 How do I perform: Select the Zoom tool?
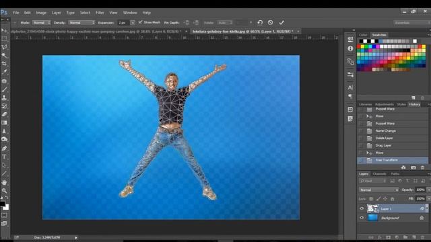point(4,191)
